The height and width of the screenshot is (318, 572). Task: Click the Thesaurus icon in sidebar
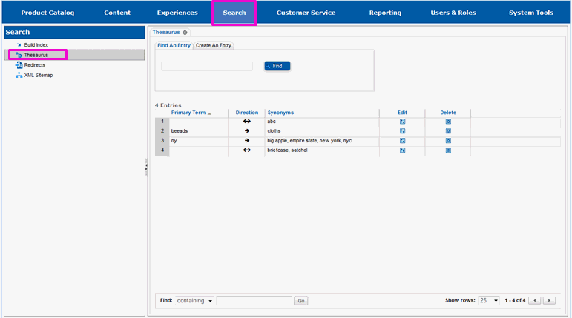[x=19, y=55]
